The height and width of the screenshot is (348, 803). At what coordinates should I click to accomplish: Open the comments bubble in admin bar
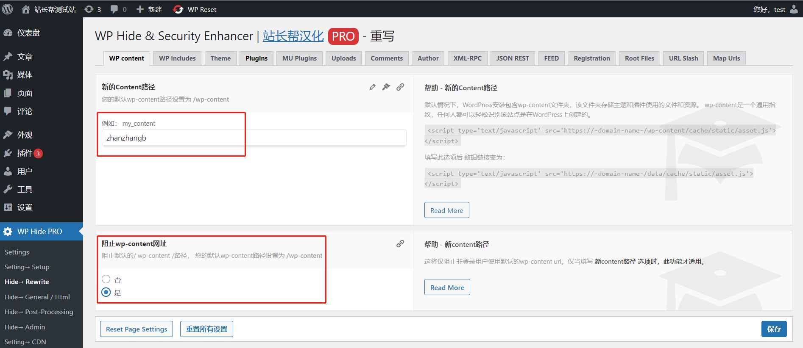pos(118,9)
